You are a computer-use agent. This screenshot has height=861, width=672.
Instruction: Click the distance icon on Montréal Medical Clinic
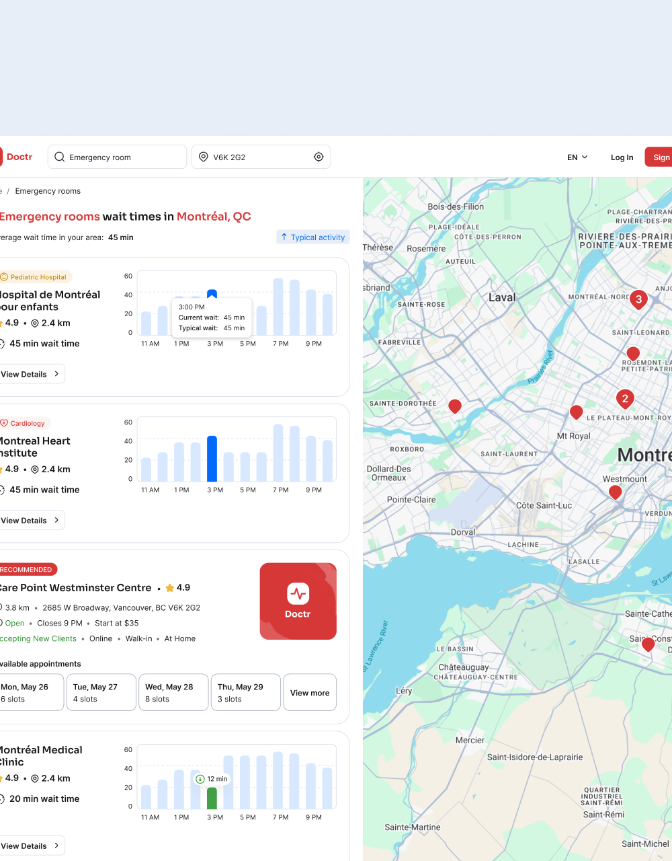pyautogui.click(x=35, y=778)
